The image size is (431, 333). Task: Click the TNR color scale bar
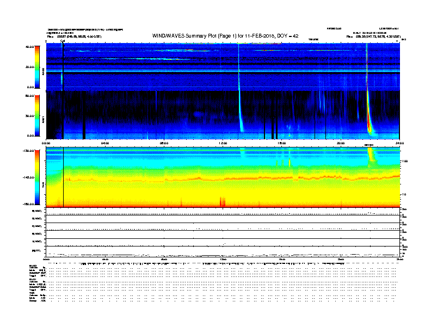click(x=37, y=177)
